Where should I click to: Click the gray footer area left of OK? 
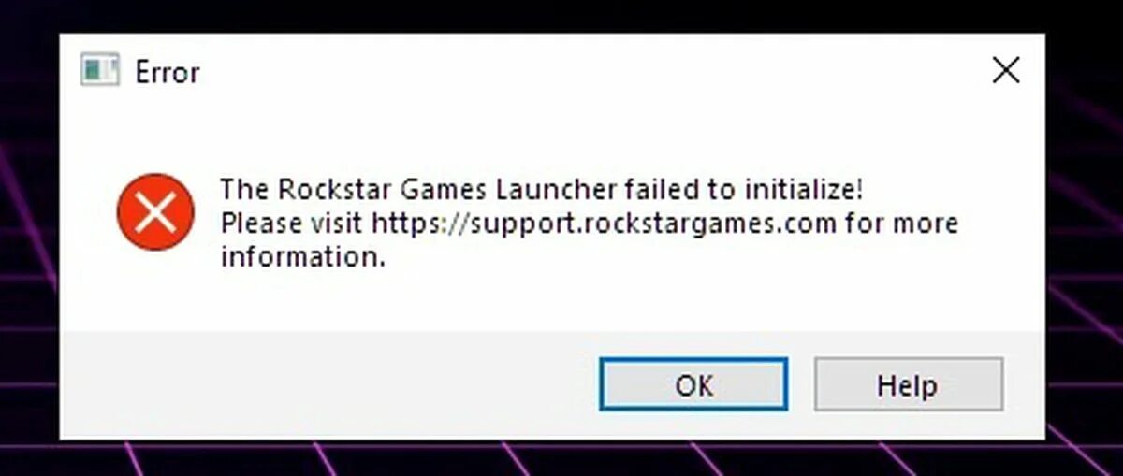tap(328, 384)
